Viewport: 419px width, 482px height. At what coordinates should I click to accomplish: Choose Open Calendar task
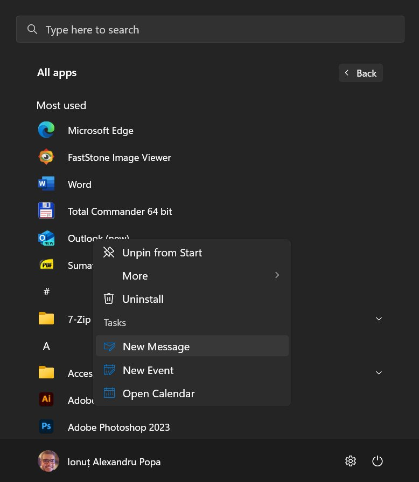tap(192, 393)
